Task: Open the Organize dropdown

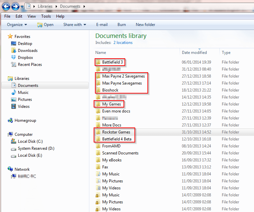Action: (17, 25)
